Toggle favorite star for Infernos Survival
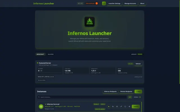 click(x=109, y=106)
